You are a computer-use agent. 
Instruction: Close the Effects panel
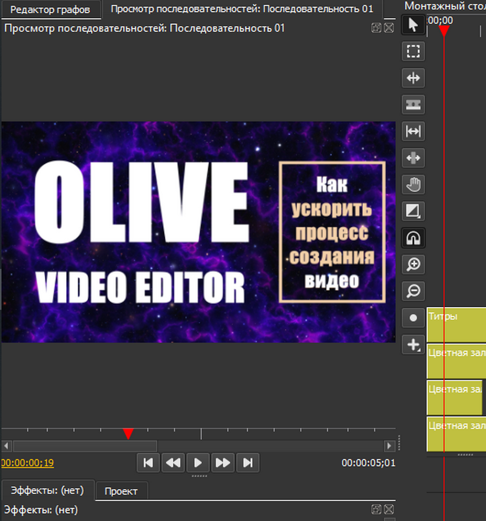(x=389, y=509)
